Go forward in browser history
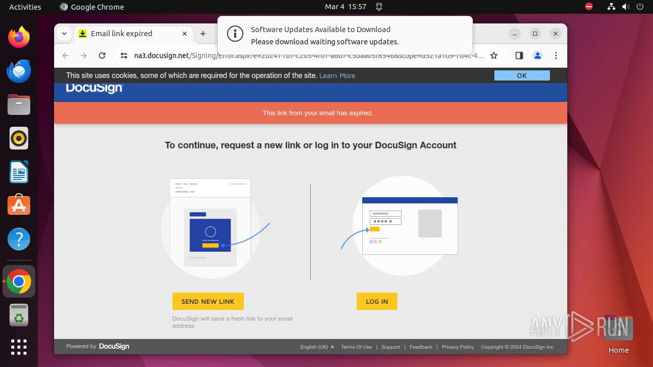 (x=84, y=56)
